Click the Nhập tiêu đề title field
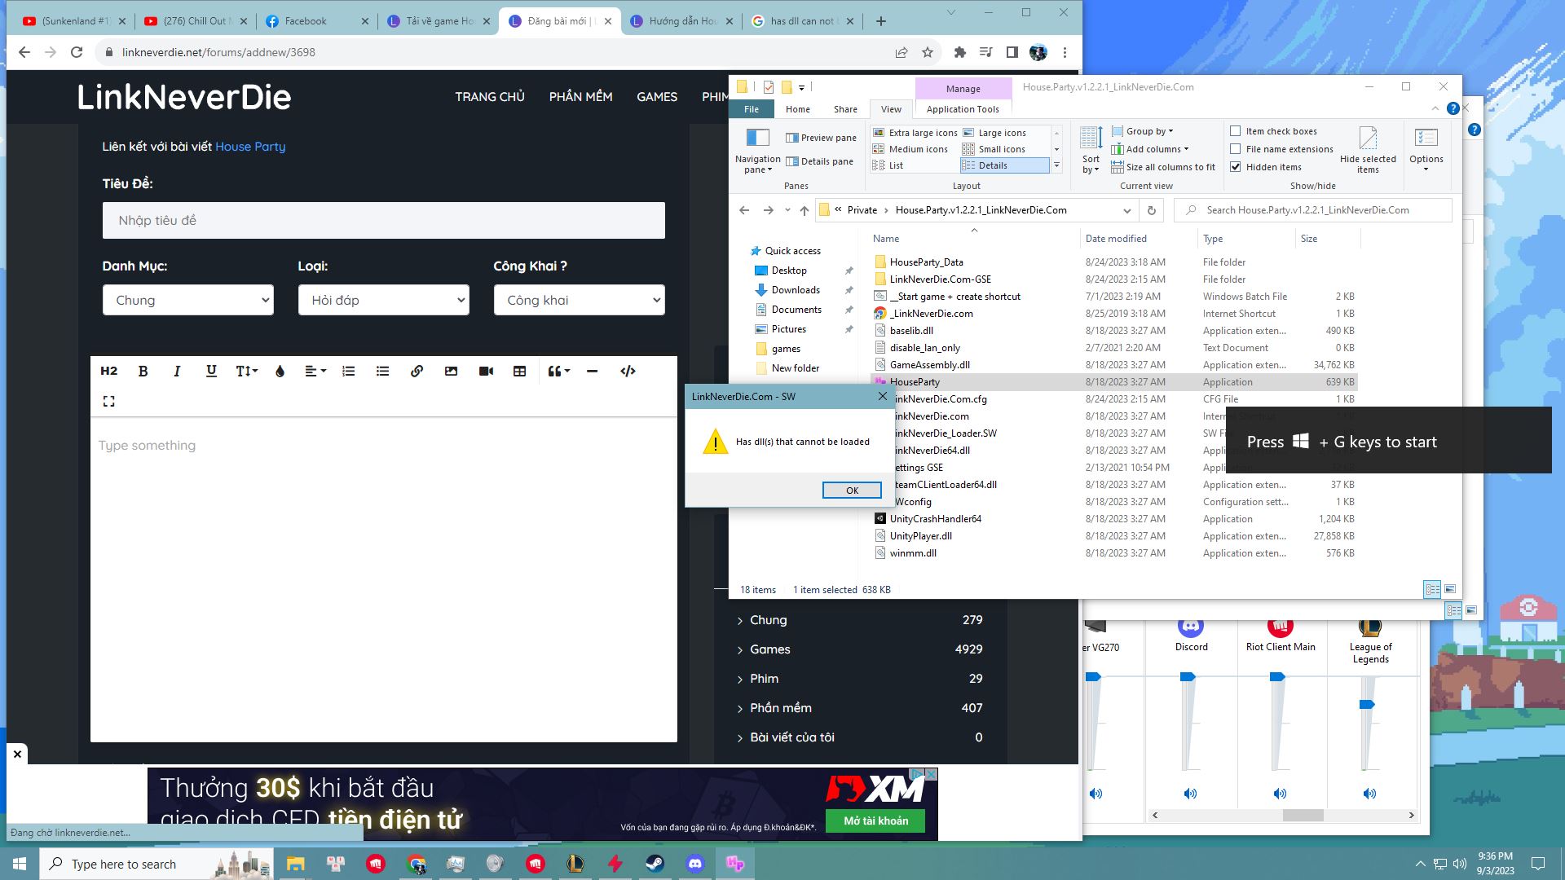Screen dimensions: 1565x880 383,221
